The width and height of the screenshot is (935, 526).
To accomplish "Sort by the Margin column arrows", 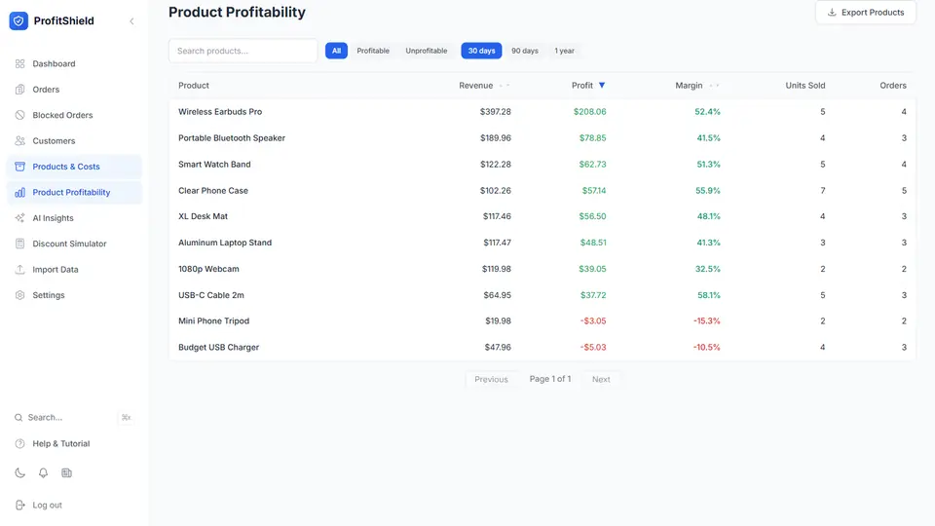I will [x=714, y=86].
